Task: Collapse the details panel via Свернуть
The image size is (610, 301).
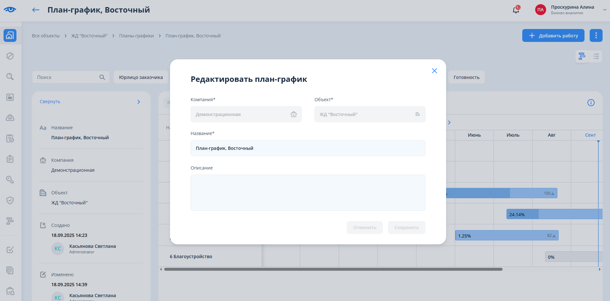Action: click(50, 102)
